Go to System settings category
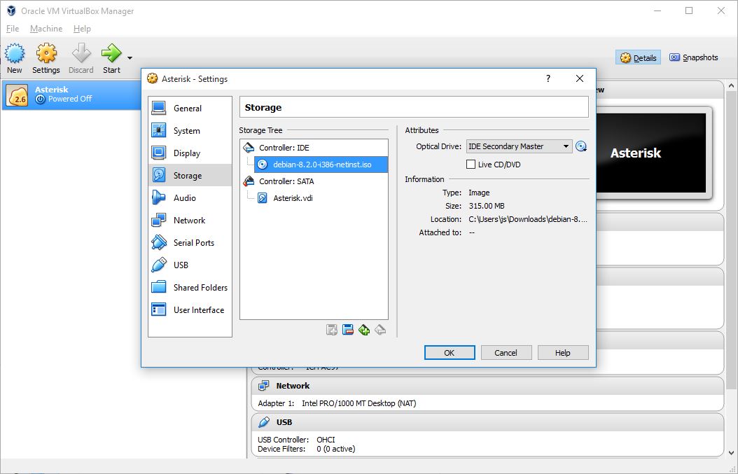This screenshot has height=474, width=738. (x=190, y=130)
